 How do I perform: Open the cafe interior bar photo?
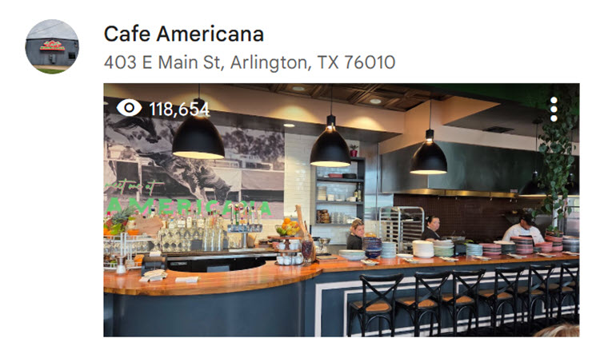342,210
